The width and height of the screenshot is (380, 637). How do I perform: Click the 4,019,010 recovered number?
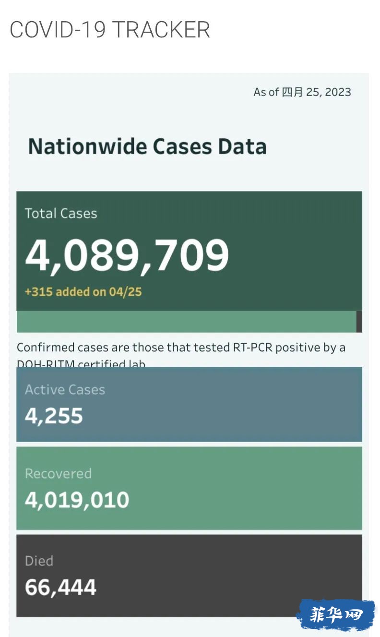tap(77, 500)
